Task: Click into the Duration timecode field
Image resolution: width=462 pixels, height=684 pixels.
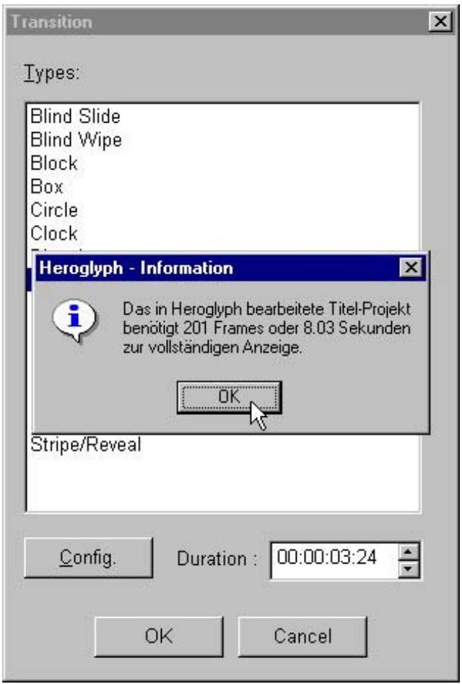Action: pos(335,560)
